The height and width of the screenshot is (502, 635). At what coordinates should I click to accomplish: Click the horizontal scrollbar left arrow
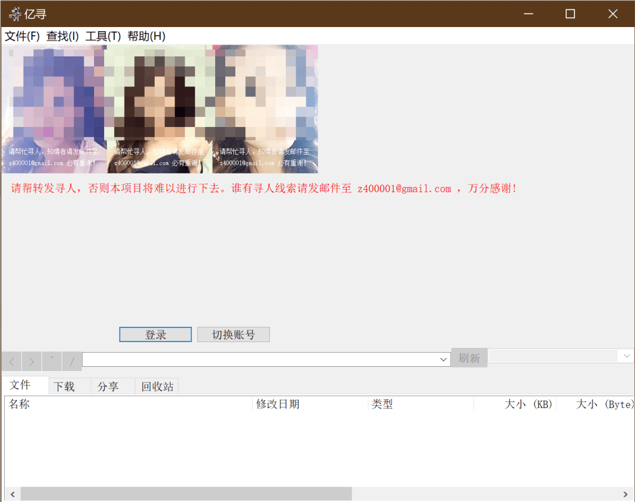coord(13,494)
